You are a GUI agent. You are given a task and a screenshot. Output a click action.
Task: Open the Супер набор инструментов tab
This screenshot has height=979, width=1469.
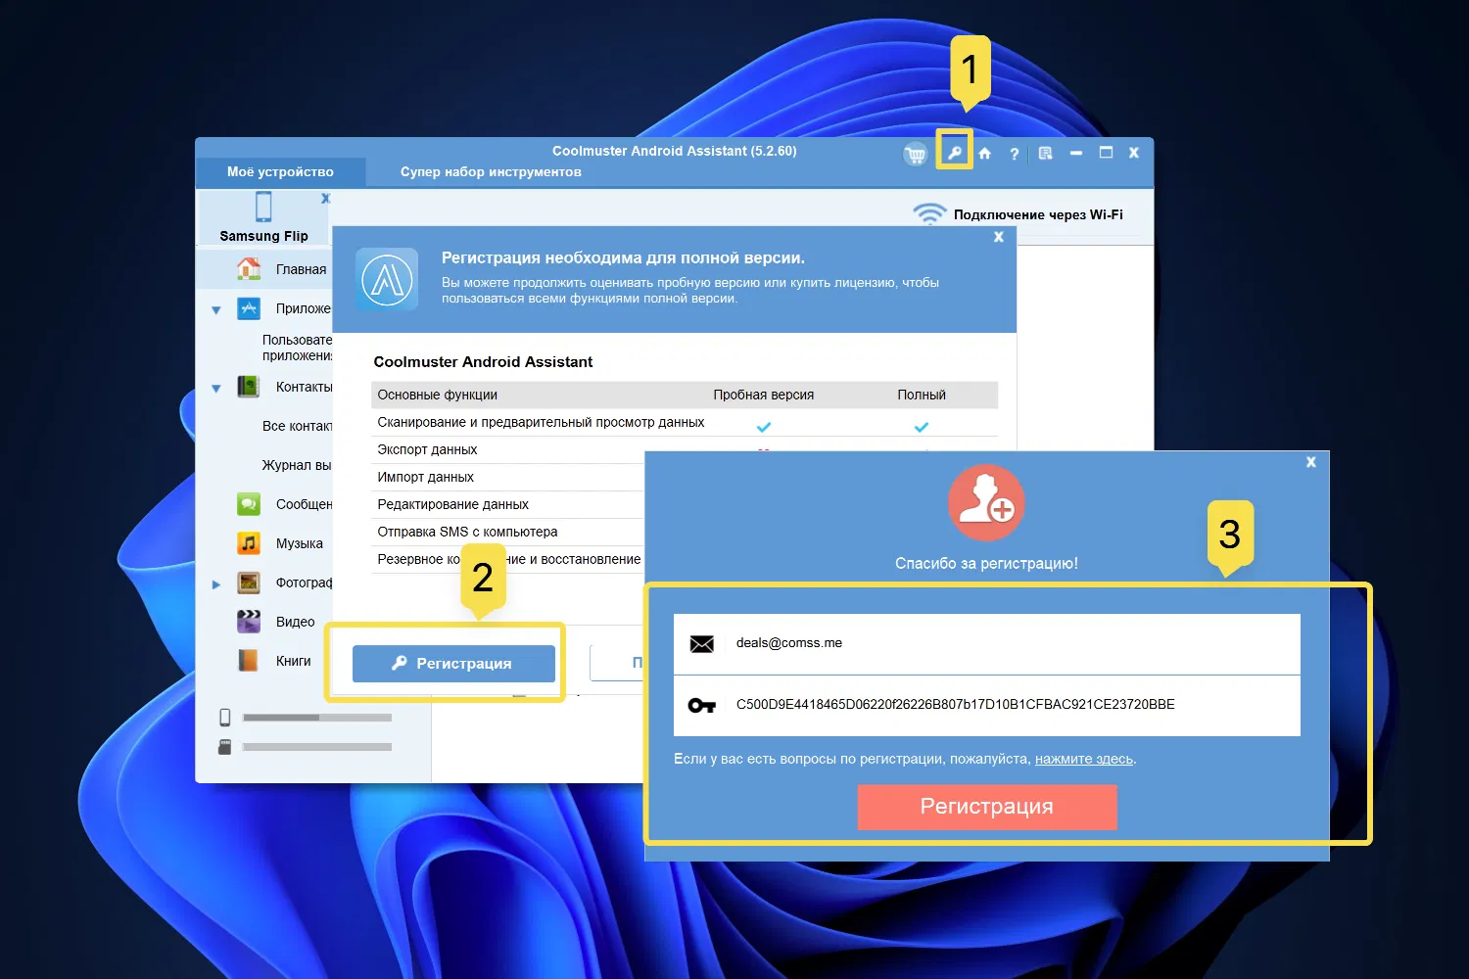(491, 172)
